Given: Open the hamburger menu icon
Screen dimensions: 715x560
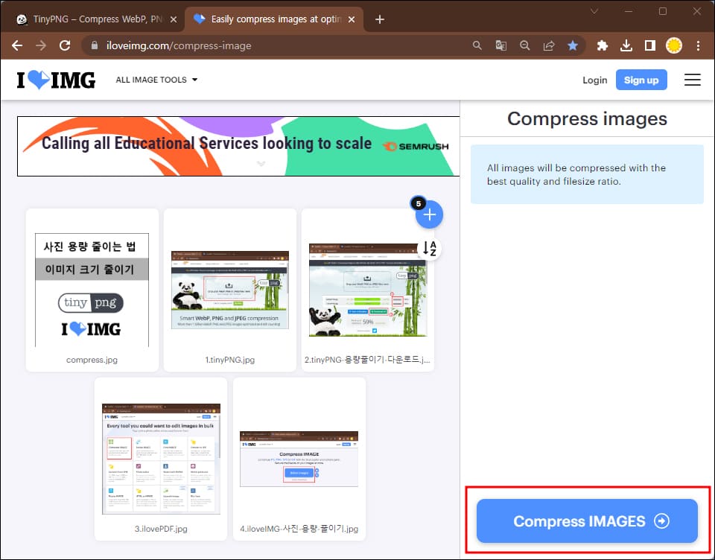Looking at the screenshot, I should 692,80.
